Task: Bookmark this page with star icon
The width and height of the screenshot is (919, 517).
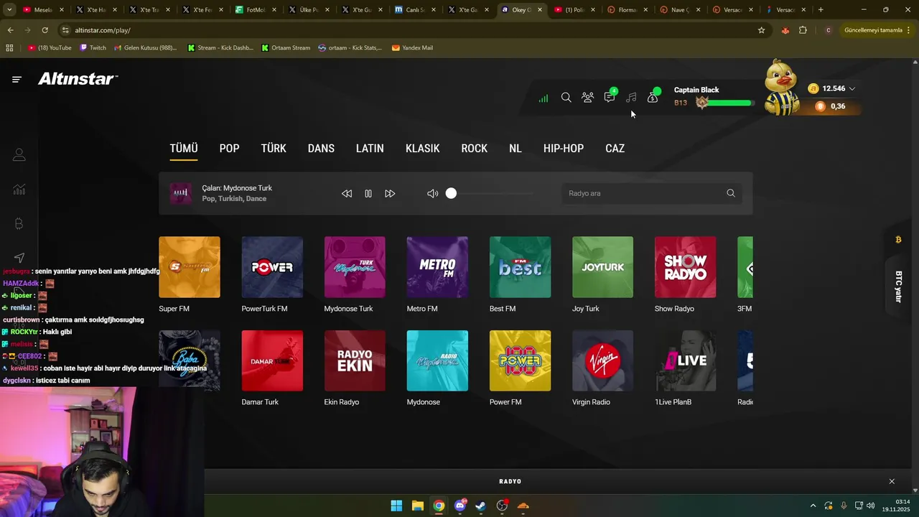Action: 761,30
